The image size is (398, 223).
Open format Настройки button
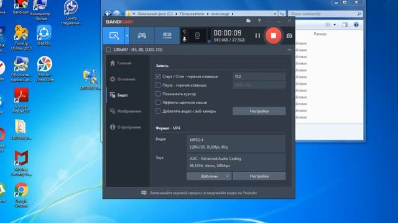click(x=259, y=176)
